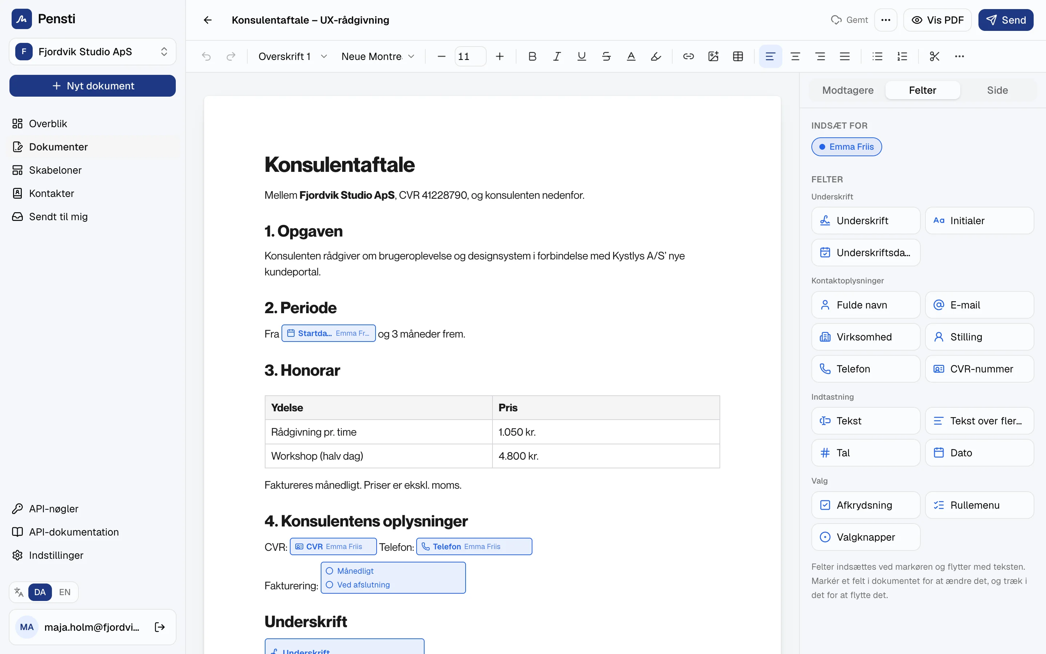Open the Overskrift 1 style dropdown
The height and width of the screenshot is (654, 1046).
coord(293,56)
